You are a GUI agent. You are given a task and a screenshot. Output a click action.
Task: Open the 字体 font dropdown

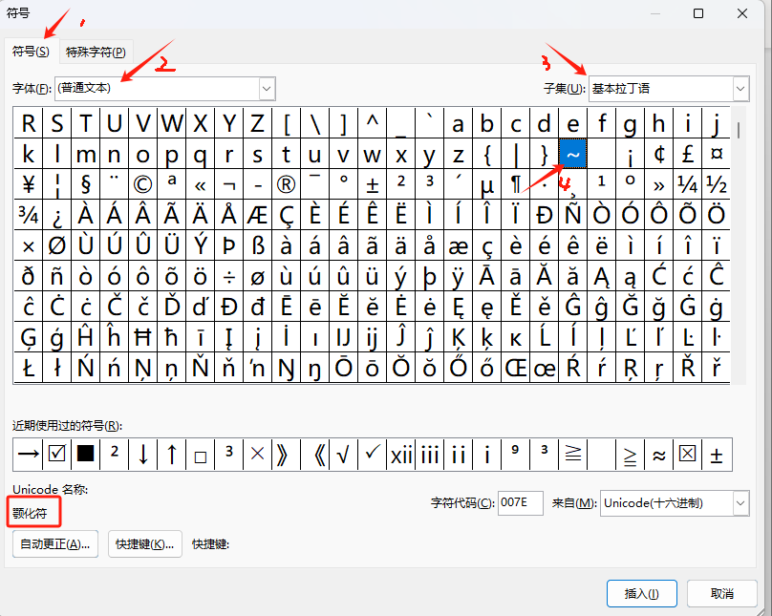point(267,88)
